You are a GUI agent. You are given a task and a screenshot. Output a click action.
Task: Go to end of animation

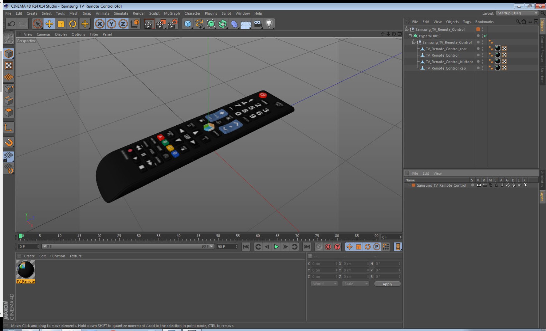pyautogui.click(x=307, y=247)
